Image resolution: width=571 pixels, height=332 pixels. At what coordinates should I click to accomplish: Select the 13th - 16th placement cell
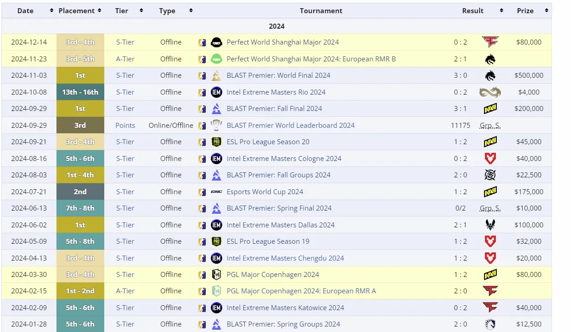point(80,92)
